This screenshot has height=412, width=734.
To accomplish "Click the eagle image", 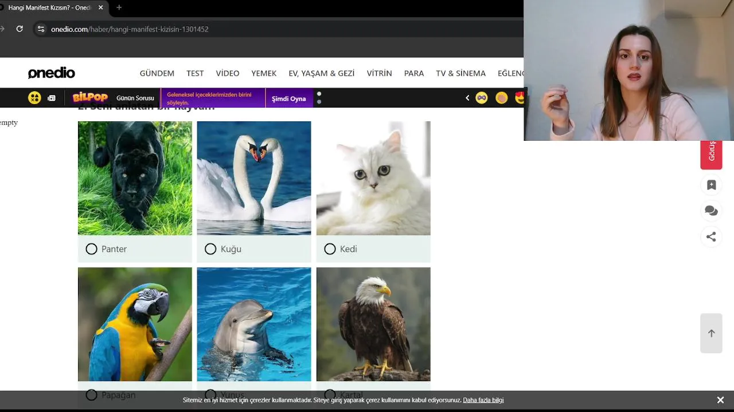I will coord(373,324).
